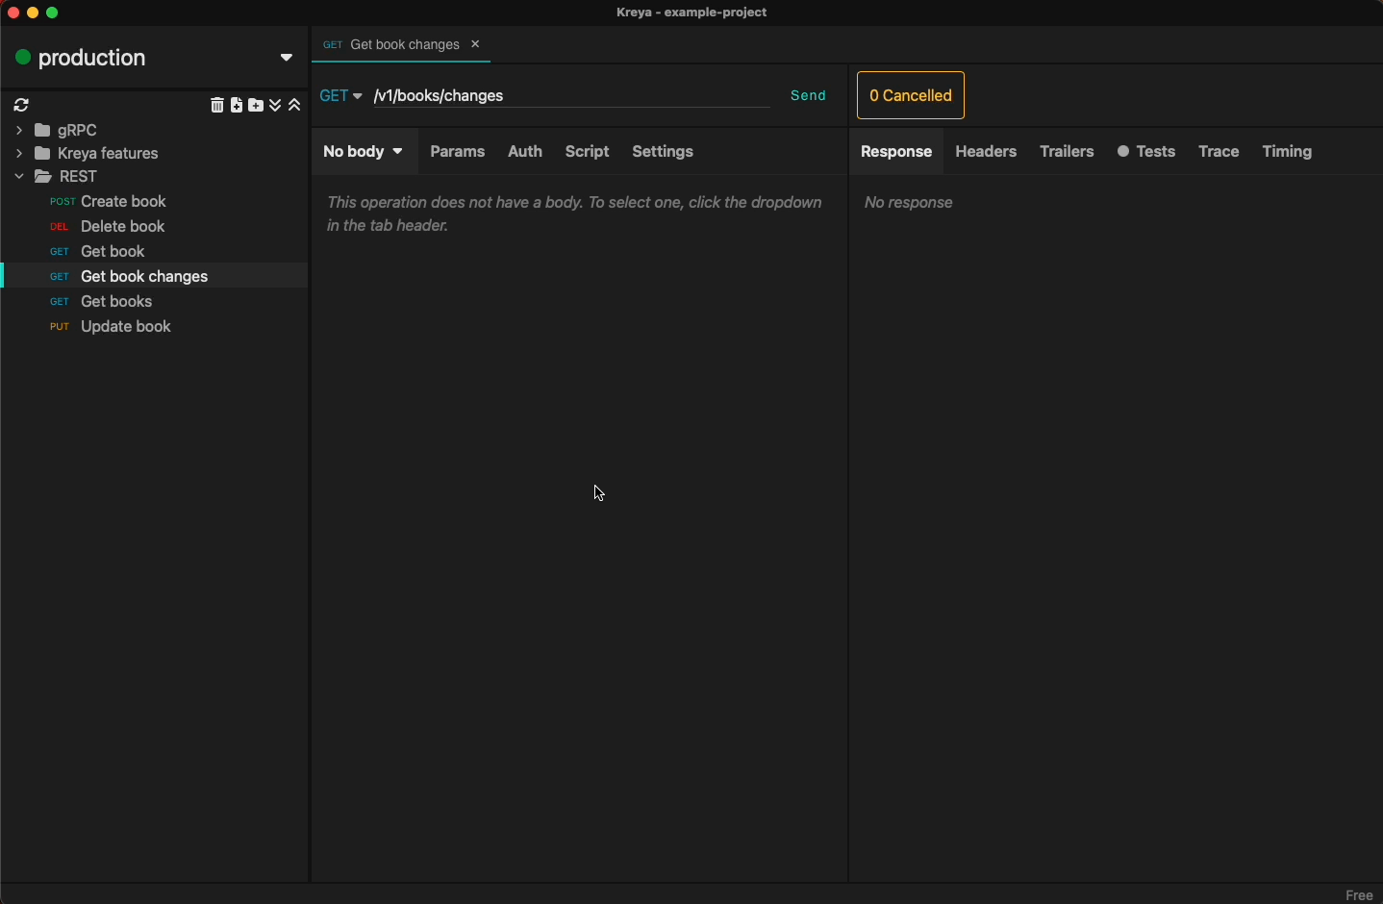Click the refresh importers icon in sidebar
The height and width of the screenshot is (904, 1383).
point(22,106)
